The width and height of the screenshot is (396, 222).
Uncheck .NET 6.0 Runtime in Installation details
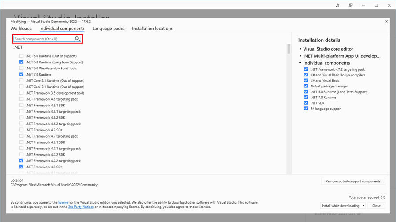(x=306, y=91)
